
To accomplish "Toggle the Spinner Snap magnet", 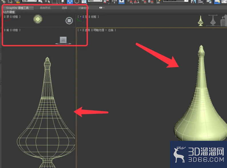I will 151,2.
